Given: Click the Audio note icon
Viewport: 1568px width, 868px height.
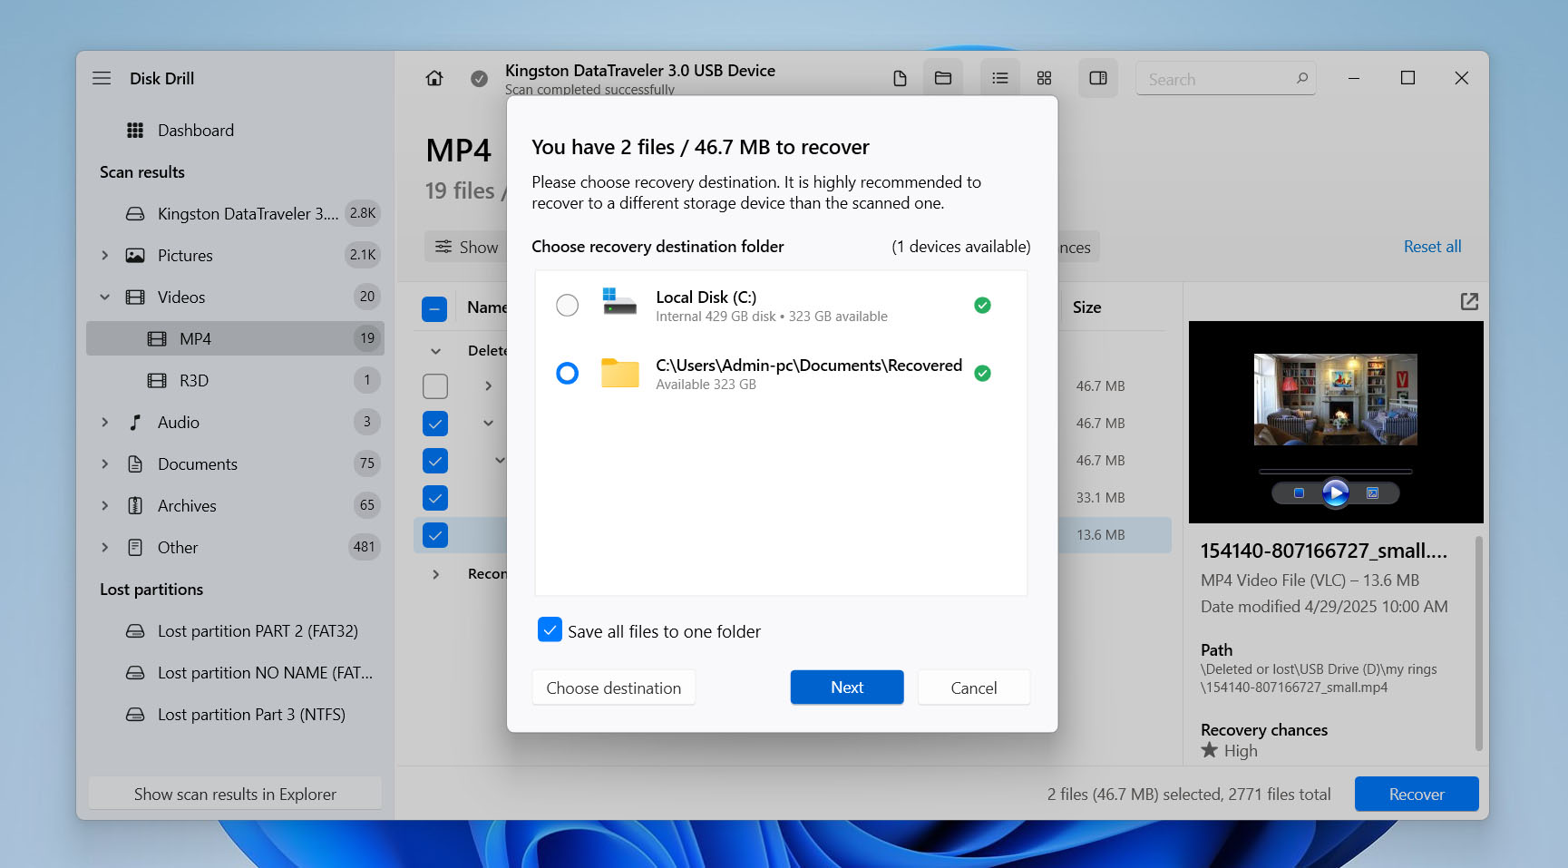Looking at the screenshot, I should [x=135, y=423].
